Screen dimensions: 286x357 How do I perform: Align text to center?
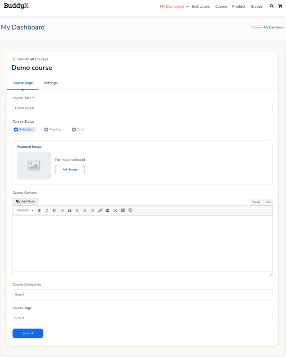point(85,210)
